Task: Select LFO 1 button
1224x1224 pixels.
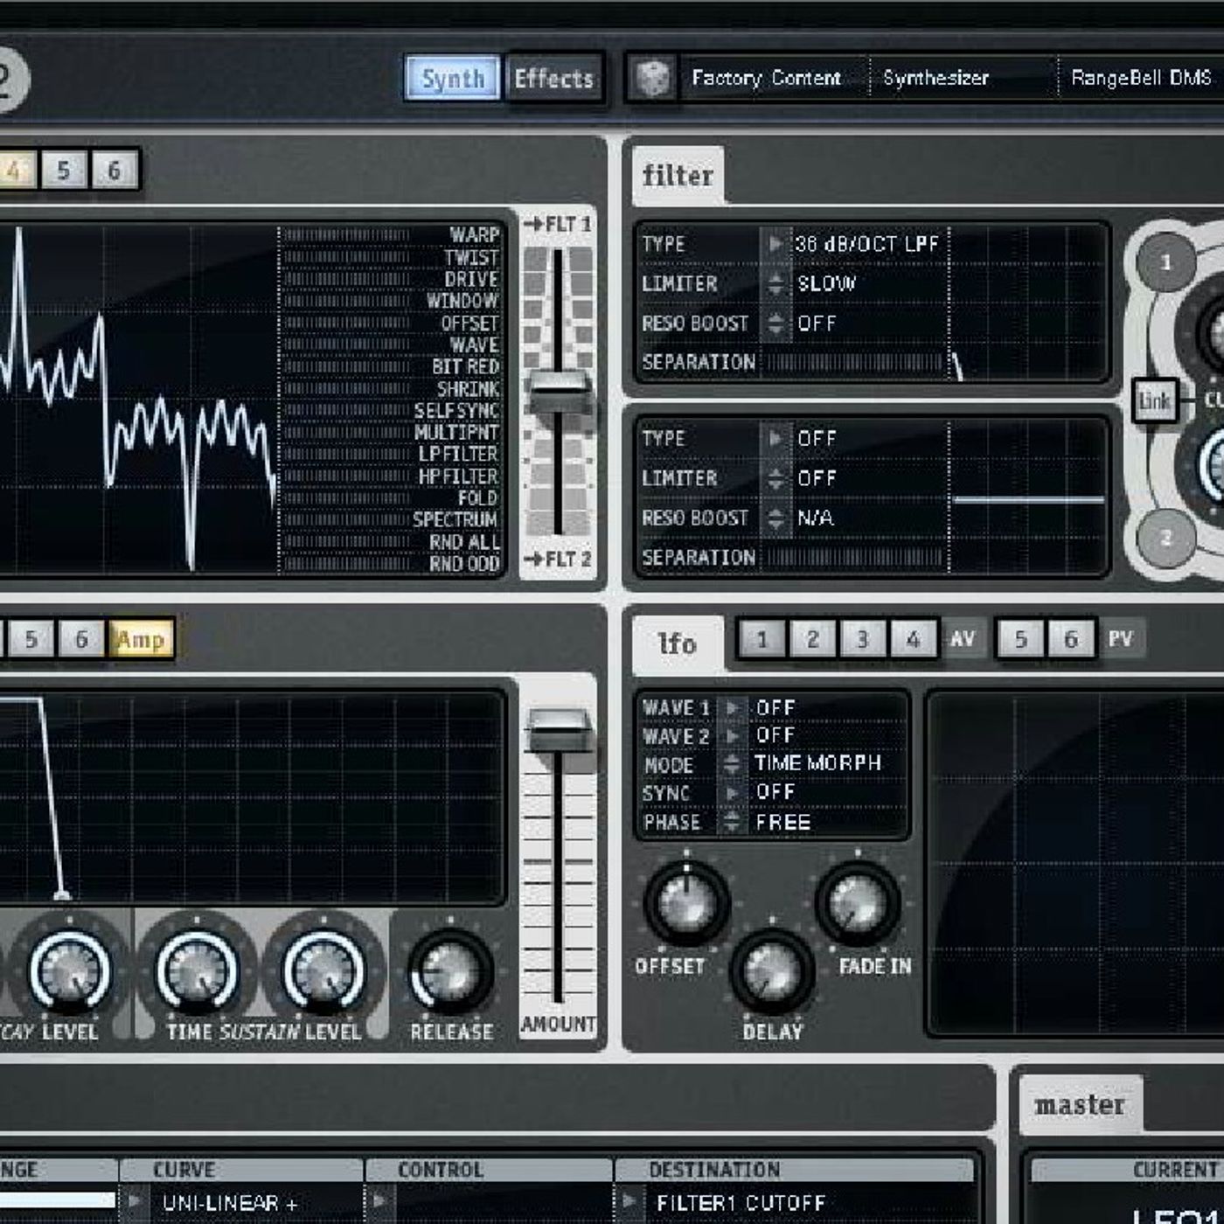Action: (x=762, y=638)
